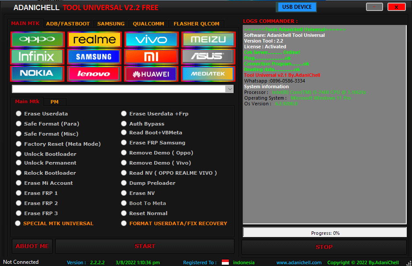Switch to the ADB/FASTBOOT tab
This screenshot has width=412, height=266.
pos(68,24)
